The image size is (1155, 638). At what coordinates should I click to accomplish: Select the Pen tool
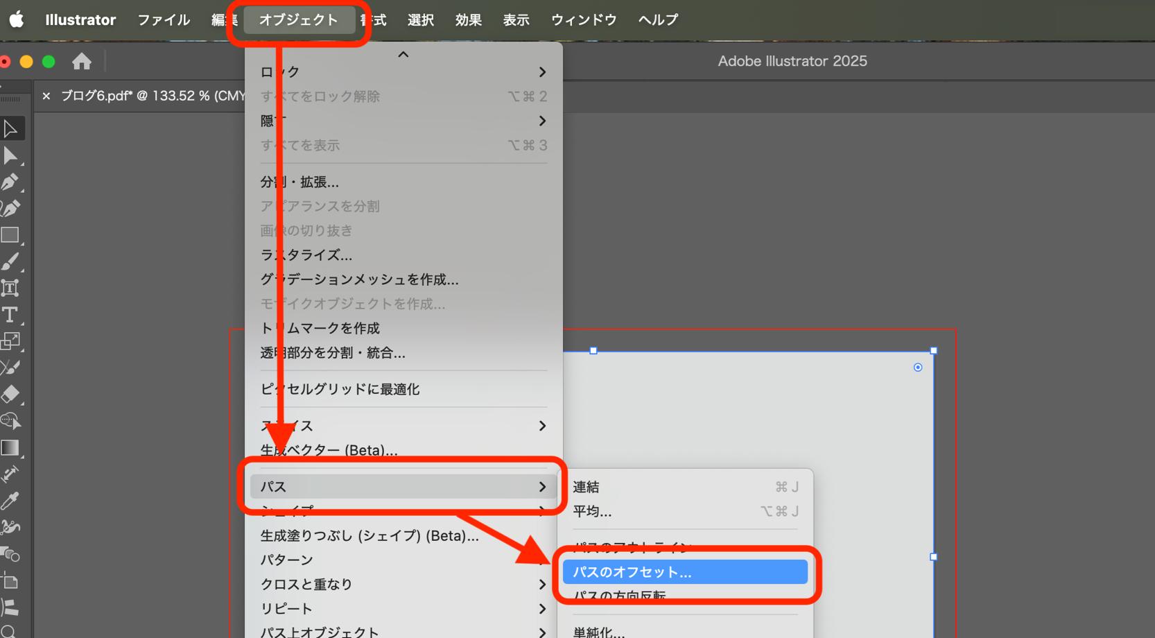pyautogui.click(x=10, y=182)
